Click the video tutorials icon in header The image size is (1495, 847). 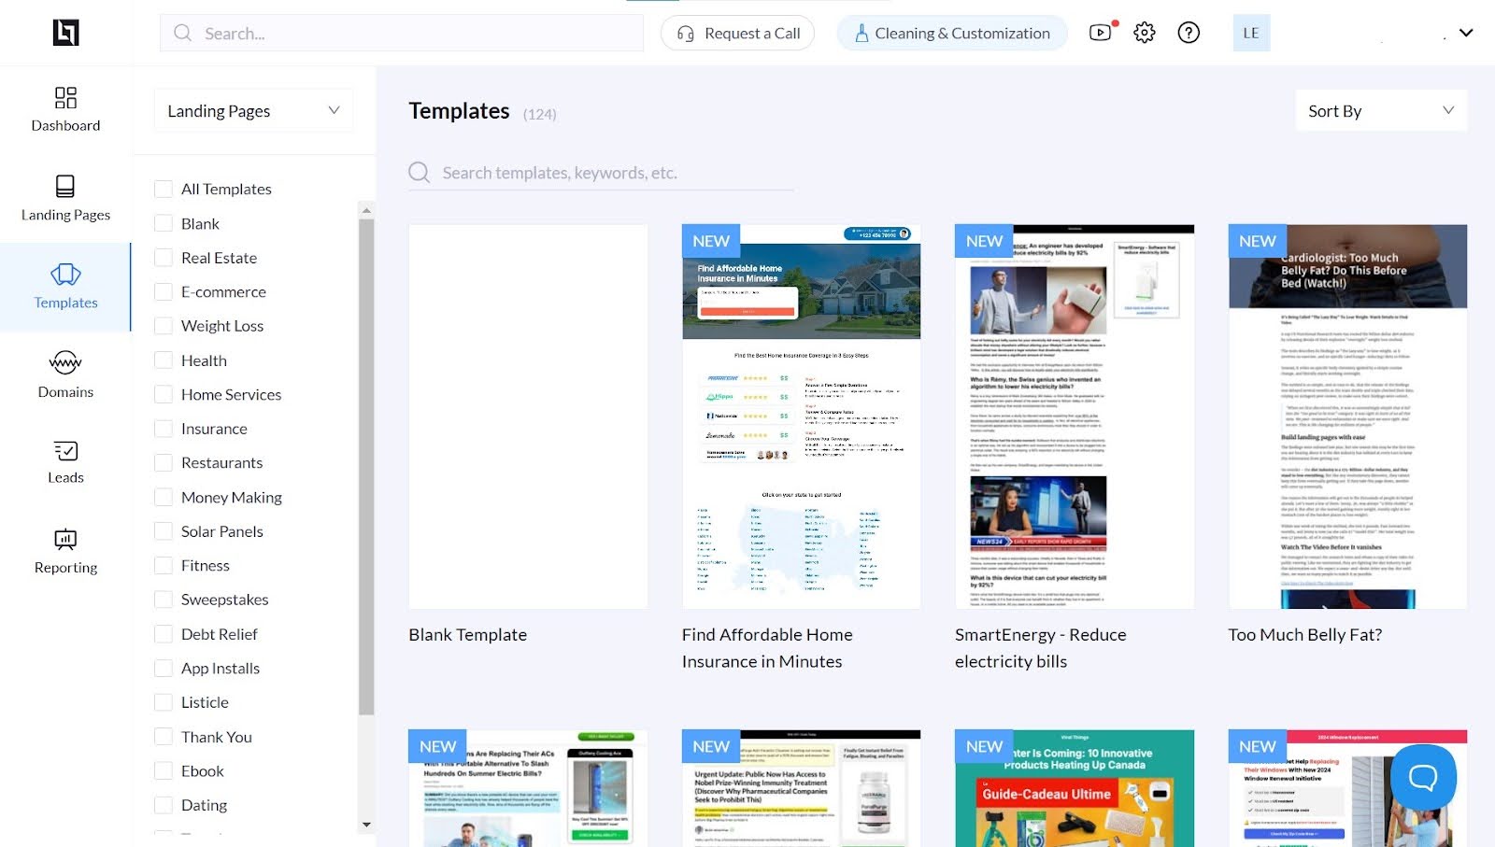[x=1101, y=33]
